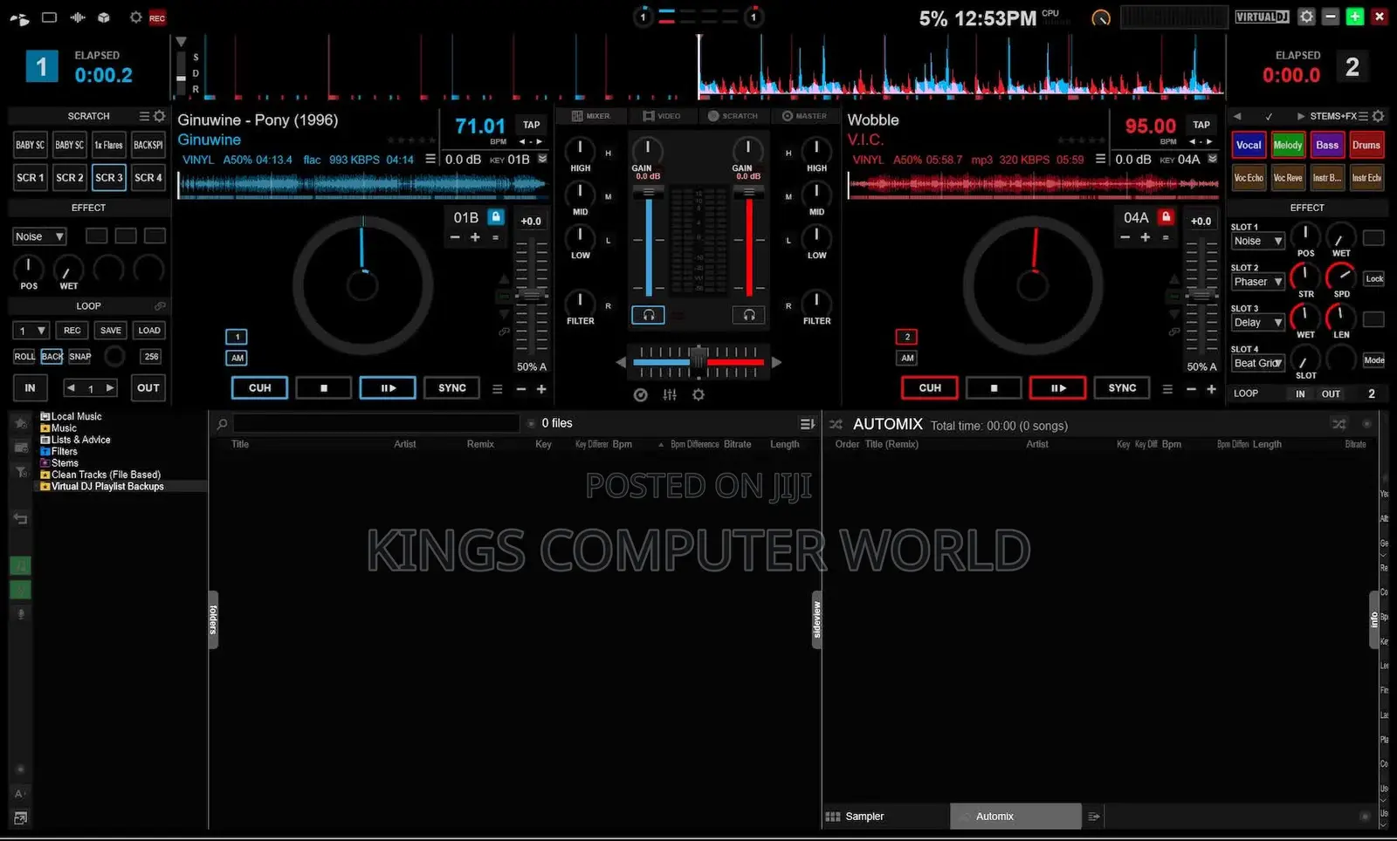
Task: Open the list options icon beside 0 files
Action: (x=808, y=424)
